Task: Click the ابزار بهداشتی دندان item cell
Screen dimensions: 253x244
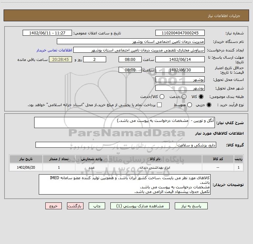Action: [x=155, y=167]
